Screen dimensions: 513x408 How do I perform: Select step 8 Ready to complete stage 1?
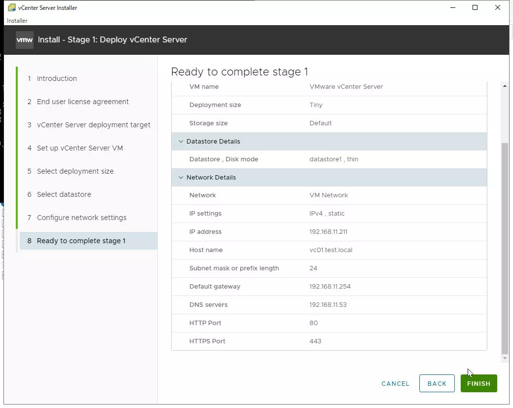88,241
